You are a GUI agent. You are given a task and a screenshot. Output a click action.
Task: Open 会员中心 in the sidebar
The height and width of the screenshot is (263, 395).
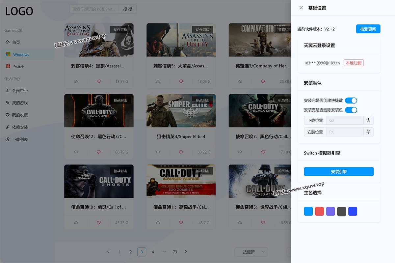click(x=28, y=90)
